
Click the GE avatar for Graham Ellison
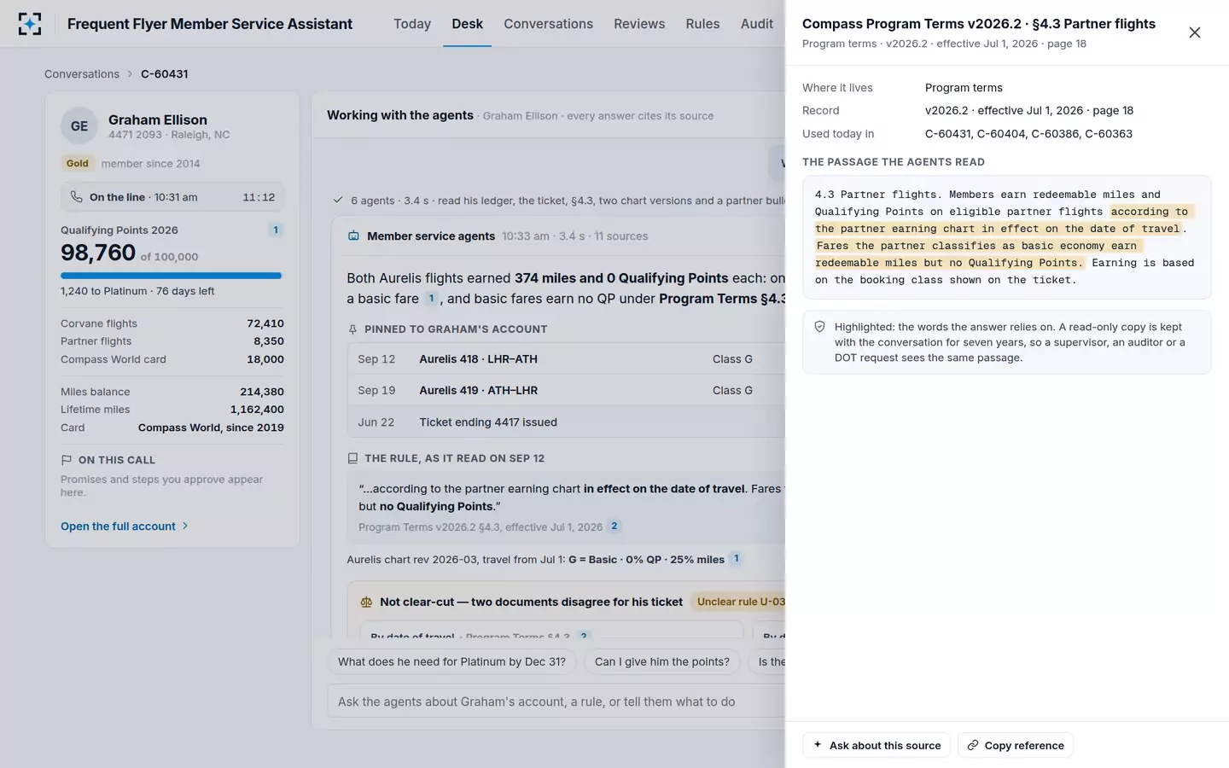(x=79, y=126)
